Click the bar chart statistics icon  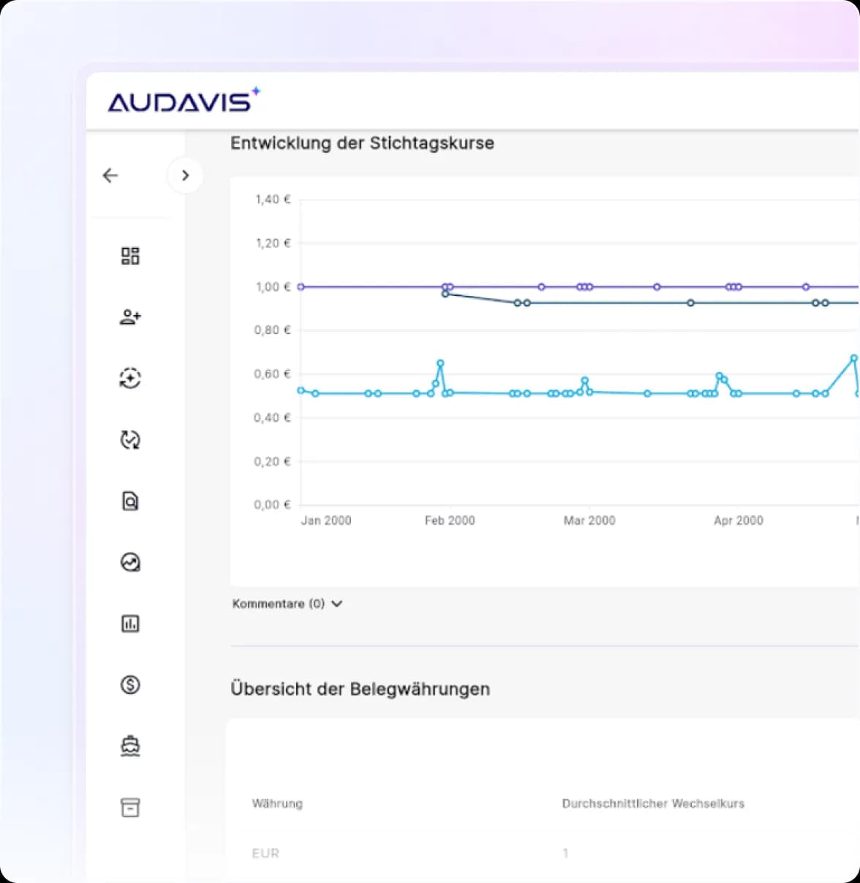(129, 624)
